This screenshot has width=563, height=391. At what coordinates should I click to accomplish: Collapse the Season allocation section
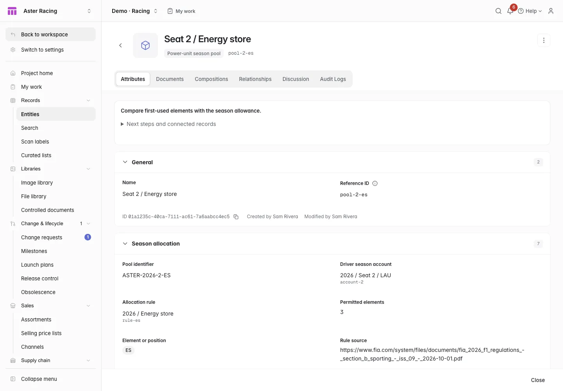pyautogui.click(x=125, y=244)
